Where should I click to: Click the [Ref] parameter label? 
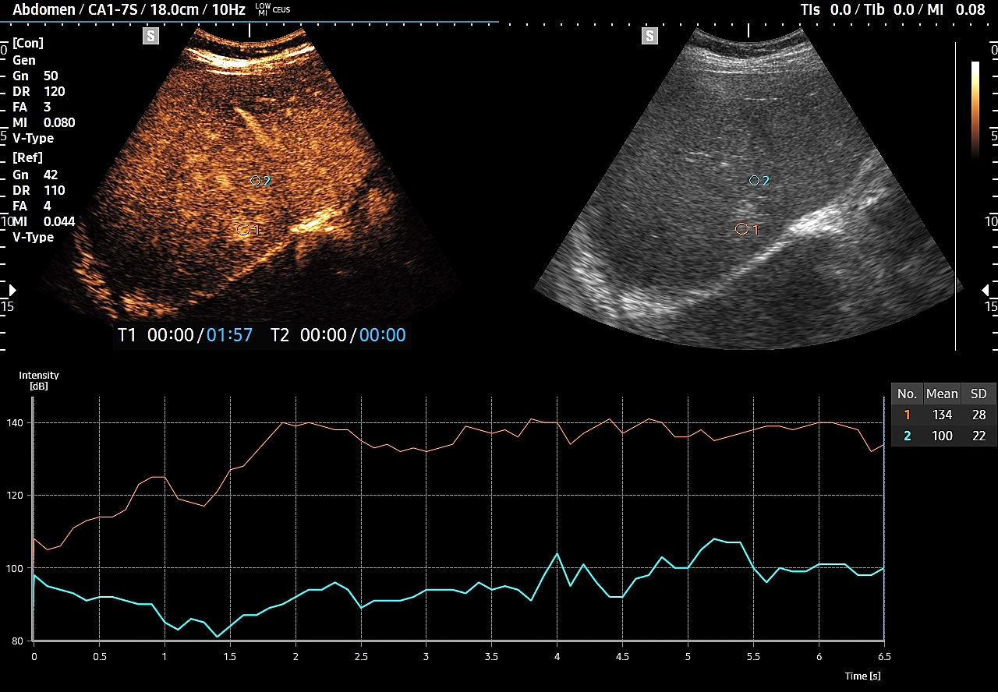click(x=27, y=157)
